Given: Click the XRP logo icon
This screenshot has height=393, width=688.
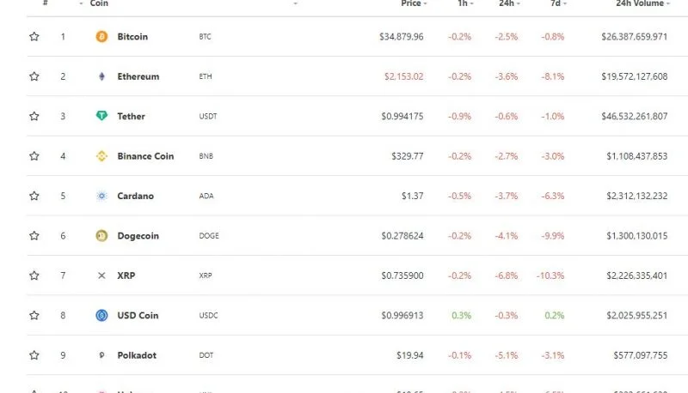Looking at the screenshot, I should [x=101, y=275].
